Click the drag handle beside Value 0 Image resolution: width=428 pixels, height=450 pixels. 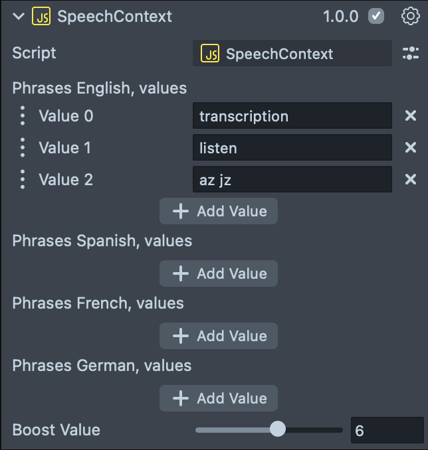coord(23,116)
